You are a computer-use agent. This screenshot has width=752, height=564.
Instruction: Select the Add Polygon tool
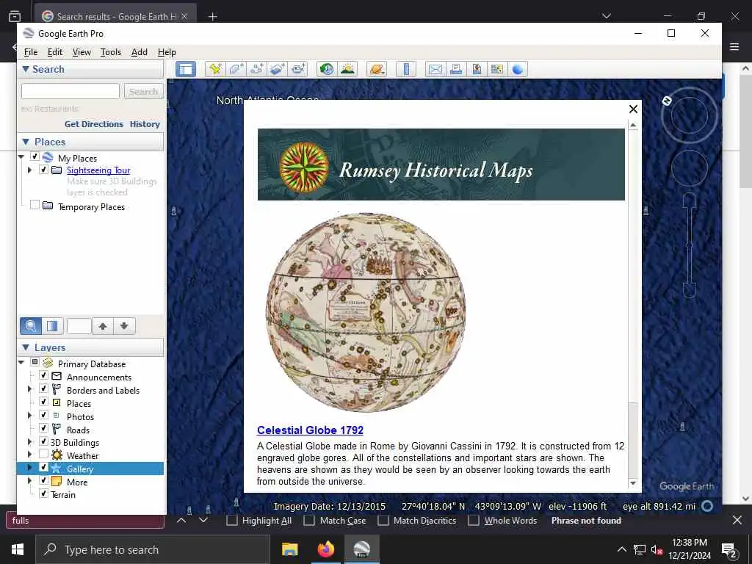(x=236, y=70)
